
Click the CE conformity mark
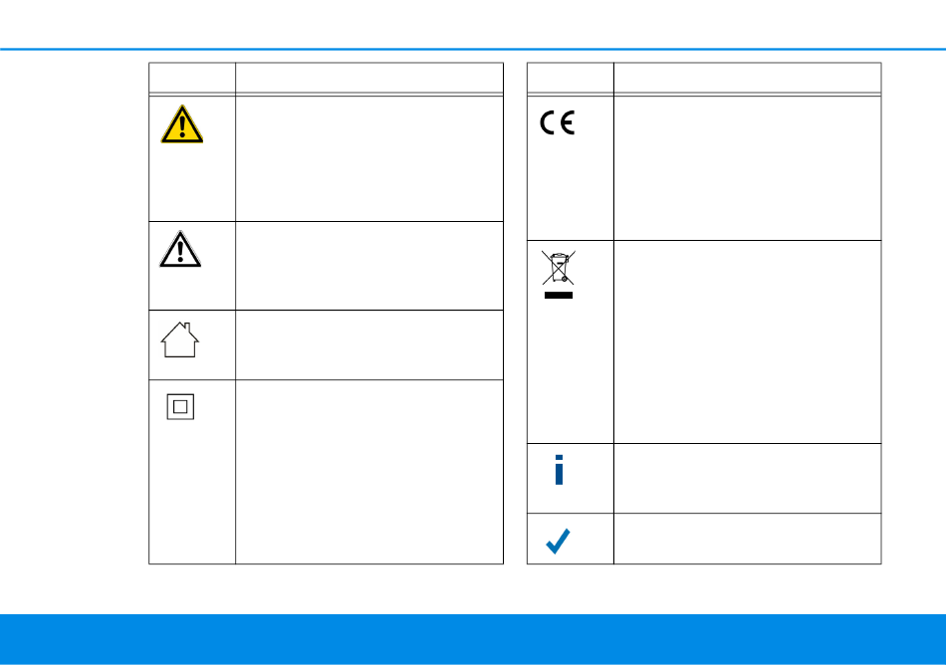558,123
